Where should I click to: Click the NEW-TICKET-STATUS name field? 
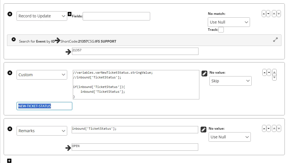(x=44, y=106)
